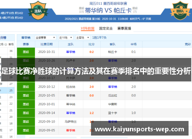The width and height of the screenshot is (192, 139).
Task: Open the 赛事直播 tab
Action: point(124,28)
